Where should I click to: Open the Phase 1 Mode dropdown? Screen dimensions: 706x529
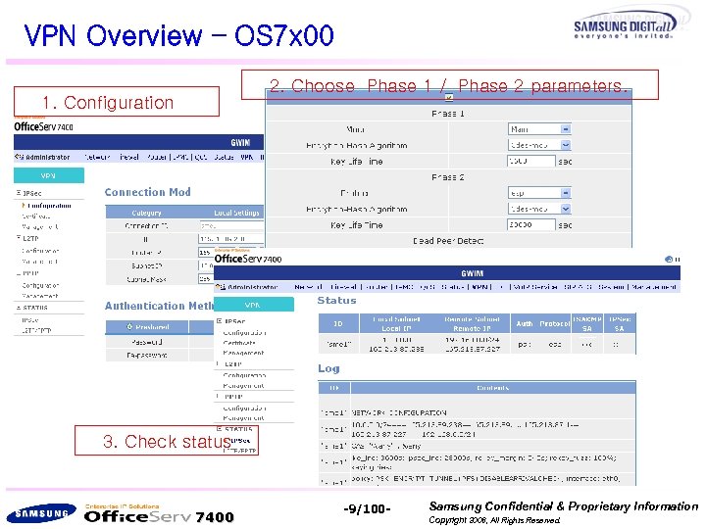click(566, 129)
